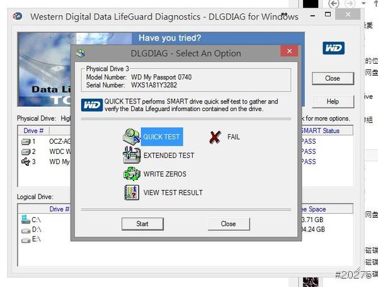
Task: Click the main window title bar icon
Action: tap(18, 16)
